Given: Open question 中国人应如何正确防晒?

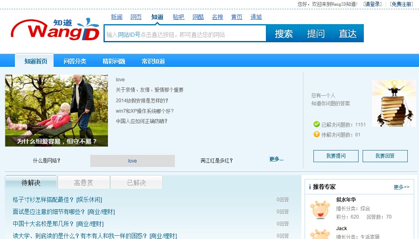Looking at the screenshot, I should point(142,121).
